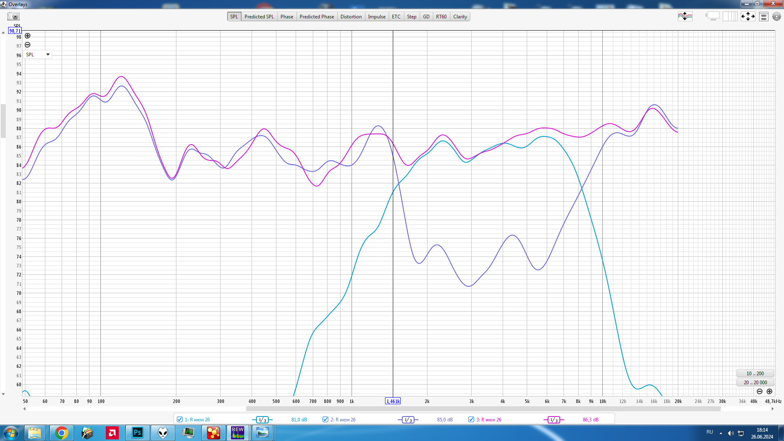Click the graph limits arrows icon

pyautogui.click(x=748, y=17)
